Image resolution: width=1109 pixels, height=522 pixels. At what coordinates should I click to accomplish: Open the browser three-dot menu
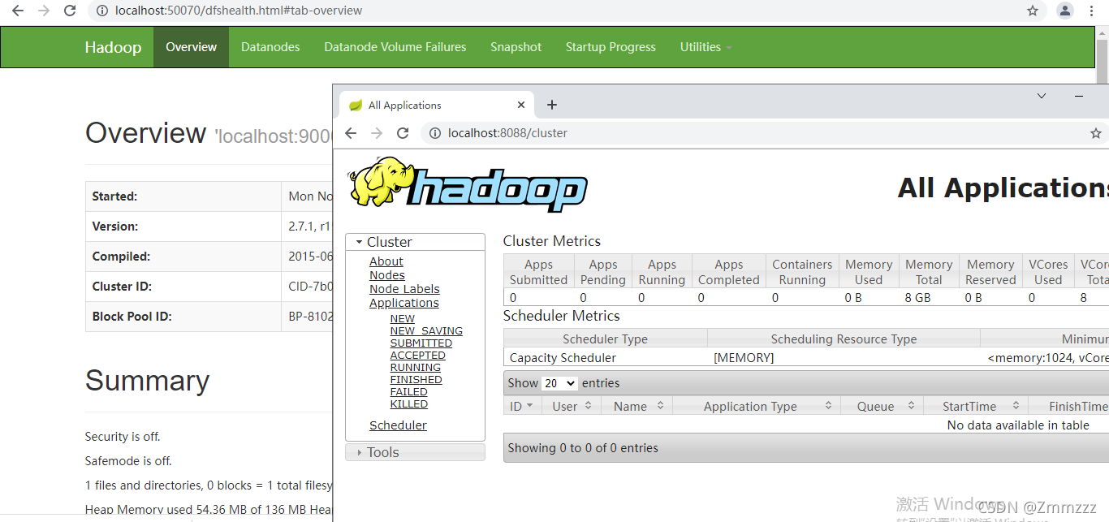(x=1091, y=11)
